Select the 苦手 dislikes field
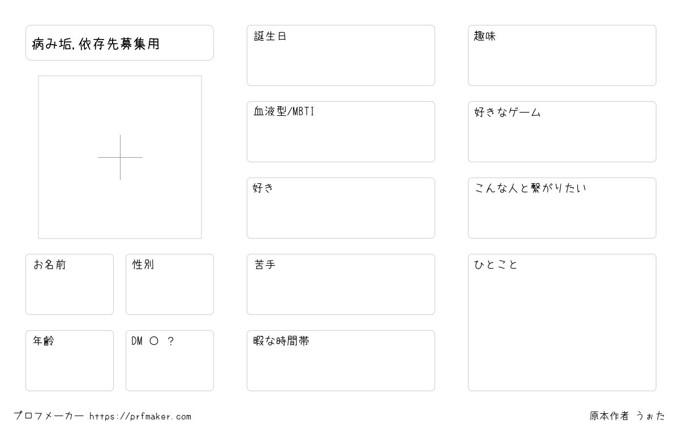Viewport: 679px width, 424px height. point(341,284)
